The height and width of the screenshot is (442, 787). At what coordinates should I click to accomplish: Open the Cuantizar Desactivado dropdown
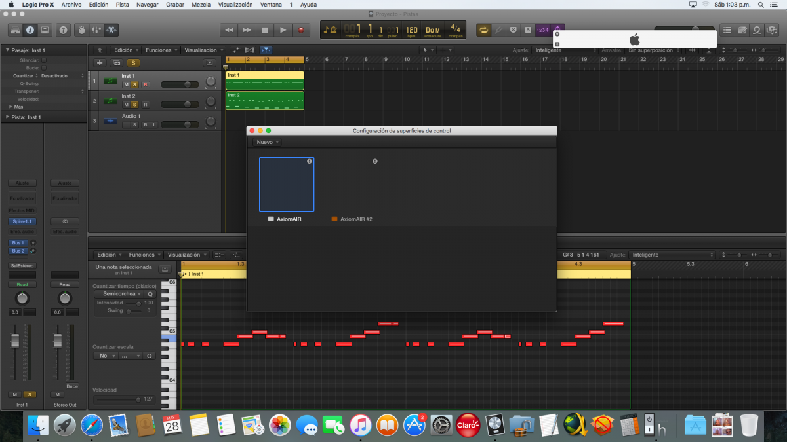[x=63, y=75]
